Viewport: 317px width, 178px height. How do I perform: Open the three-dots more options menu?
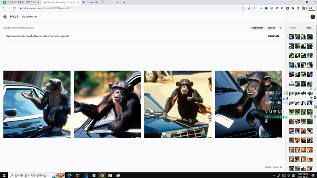307,17
